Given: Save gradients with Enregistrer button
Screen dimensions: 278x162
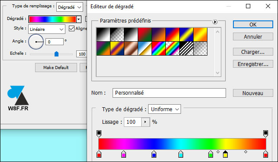Looking at the screenshot, I should click(253, 64).
